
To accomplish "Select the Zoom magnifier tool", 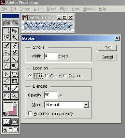I will coord(15,96).
